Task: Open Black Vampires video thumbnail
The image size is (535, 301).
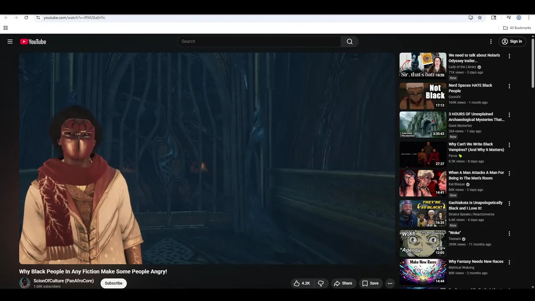Action: pyautogui.click(x=423, y=154)
